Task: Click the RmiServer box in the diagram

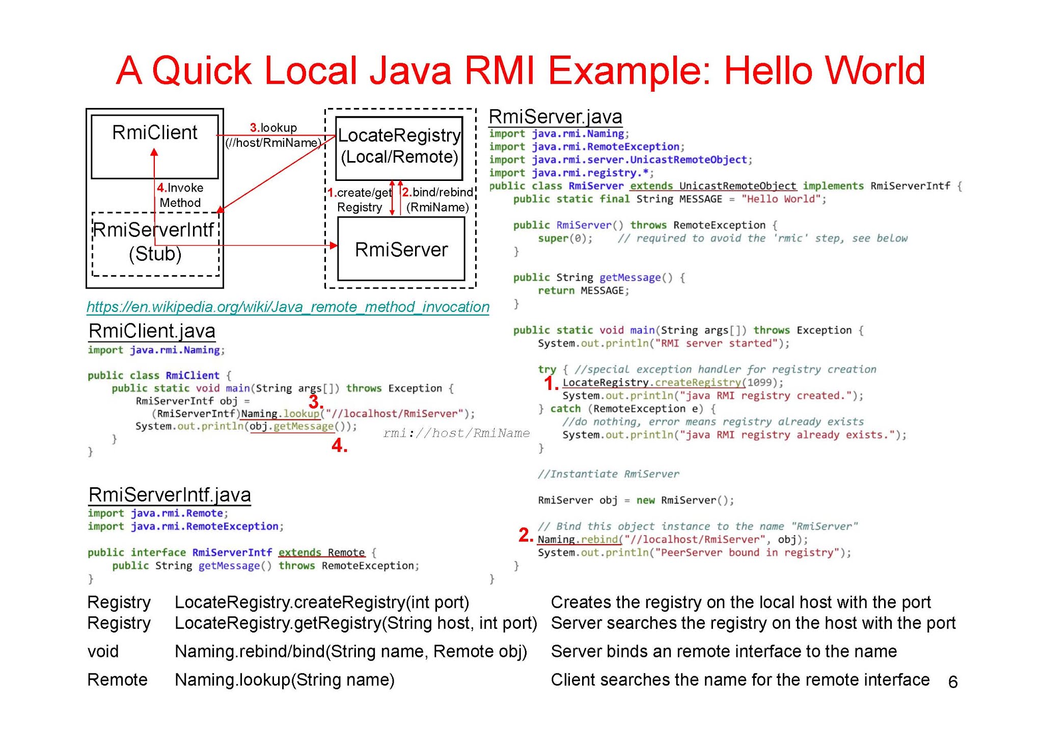Action: coord(400,250)
